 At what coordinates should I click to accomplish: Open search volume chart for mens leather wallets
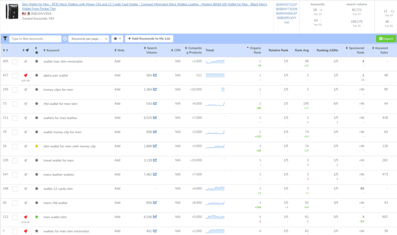click(x=155, y=174)
